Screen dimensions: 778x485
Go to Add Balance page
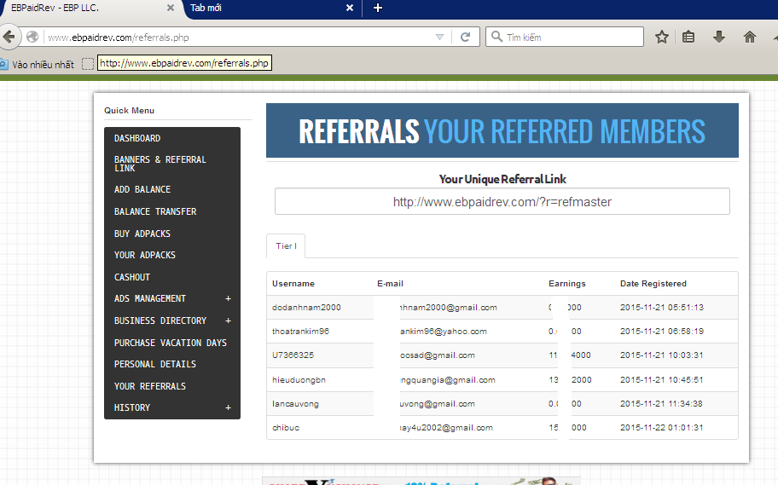click(x=142, y=189)
